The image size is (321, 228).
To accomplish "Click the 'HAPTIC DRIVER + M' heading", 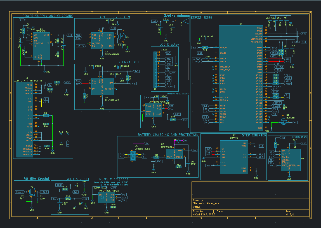I will (114, 17).
